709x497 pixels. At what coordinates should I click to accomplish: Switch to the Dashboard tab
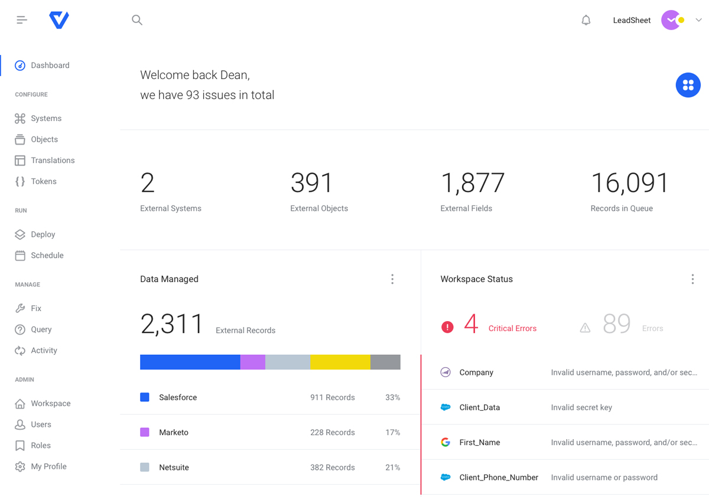click(50, 65)
